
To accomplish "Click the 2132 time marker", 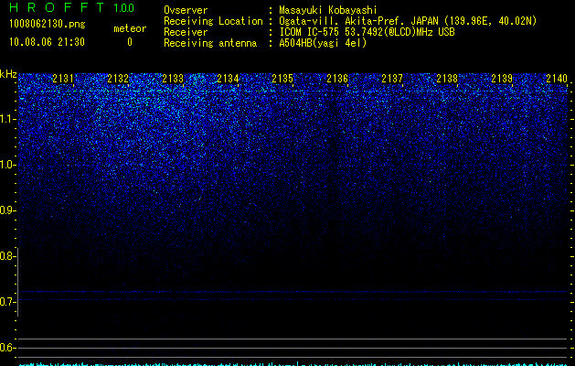I will click(118, 79).
